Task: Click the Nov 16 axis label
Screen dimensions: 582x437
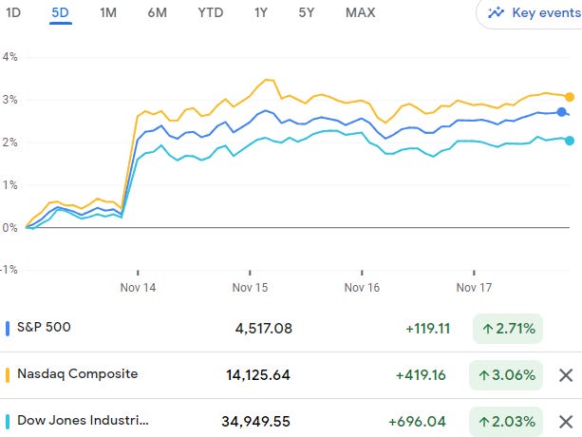Action: [362, 287]
